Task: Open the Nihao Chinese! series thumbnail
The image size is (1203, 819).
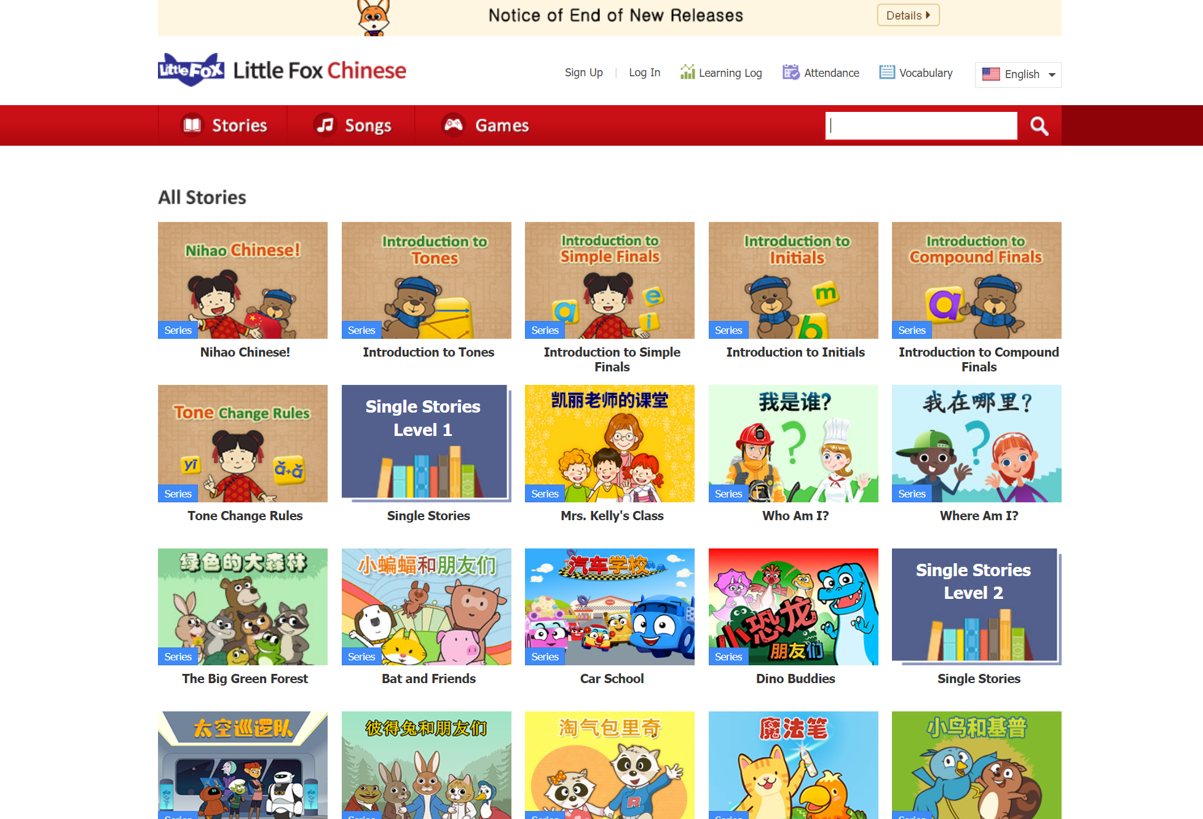Action: tap(243, 280)
